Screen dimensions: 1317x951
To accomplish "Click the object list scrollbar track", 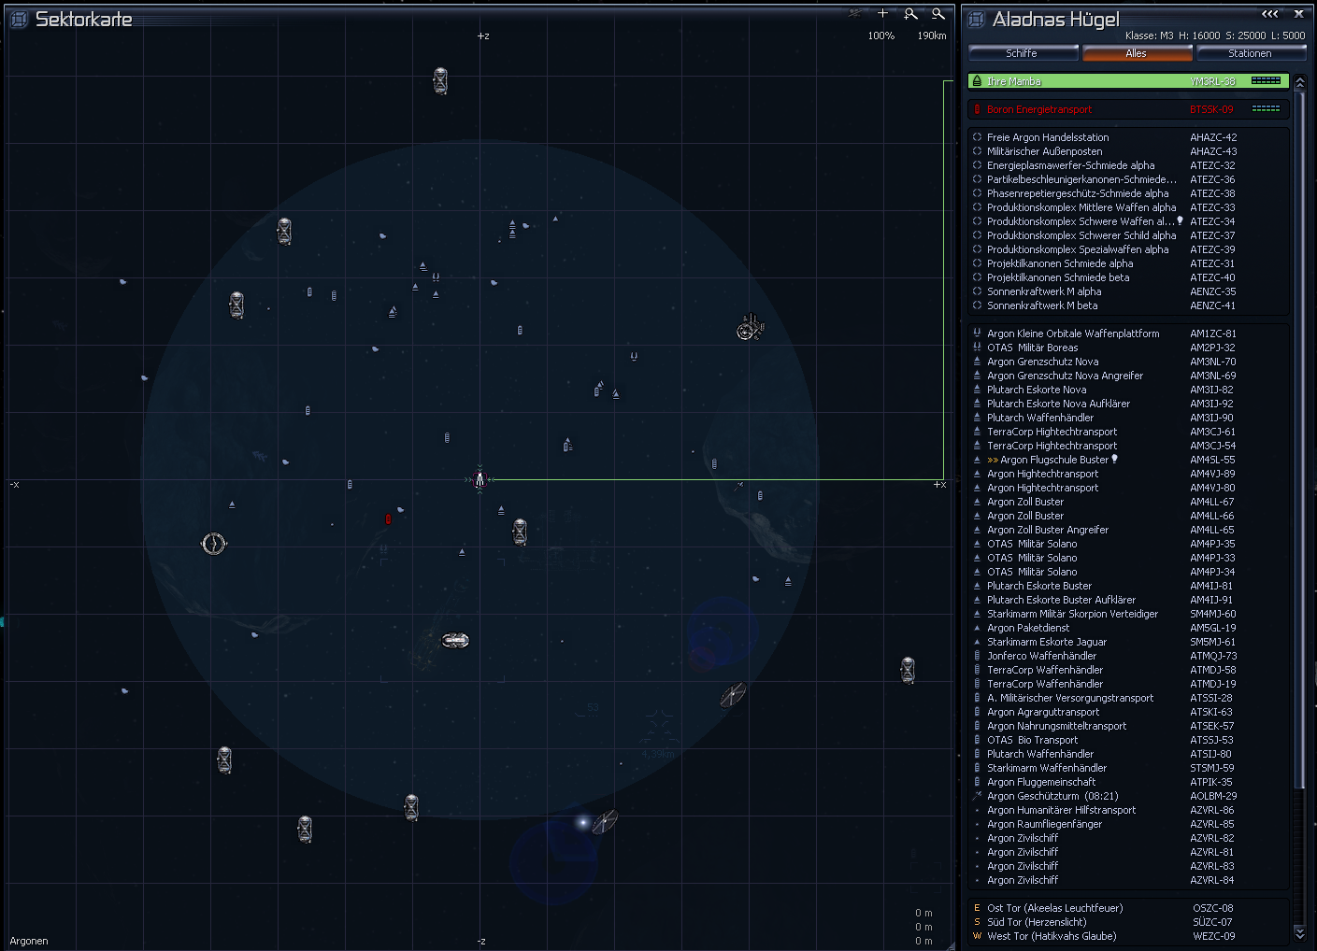I will pyautogui.click(x=1299, y=841).
